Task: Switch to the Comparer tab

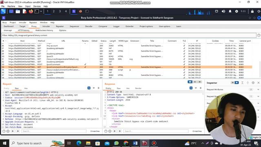Action: [103, 26]
